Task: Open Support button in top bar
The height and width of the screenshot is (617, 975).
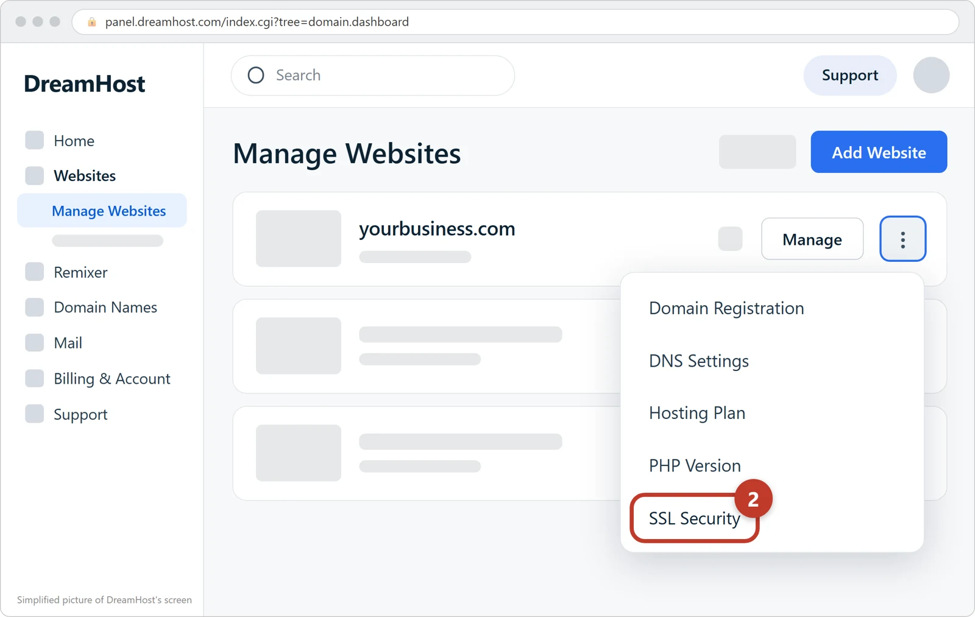Action: pyautogui.click(x=850, y=75)
